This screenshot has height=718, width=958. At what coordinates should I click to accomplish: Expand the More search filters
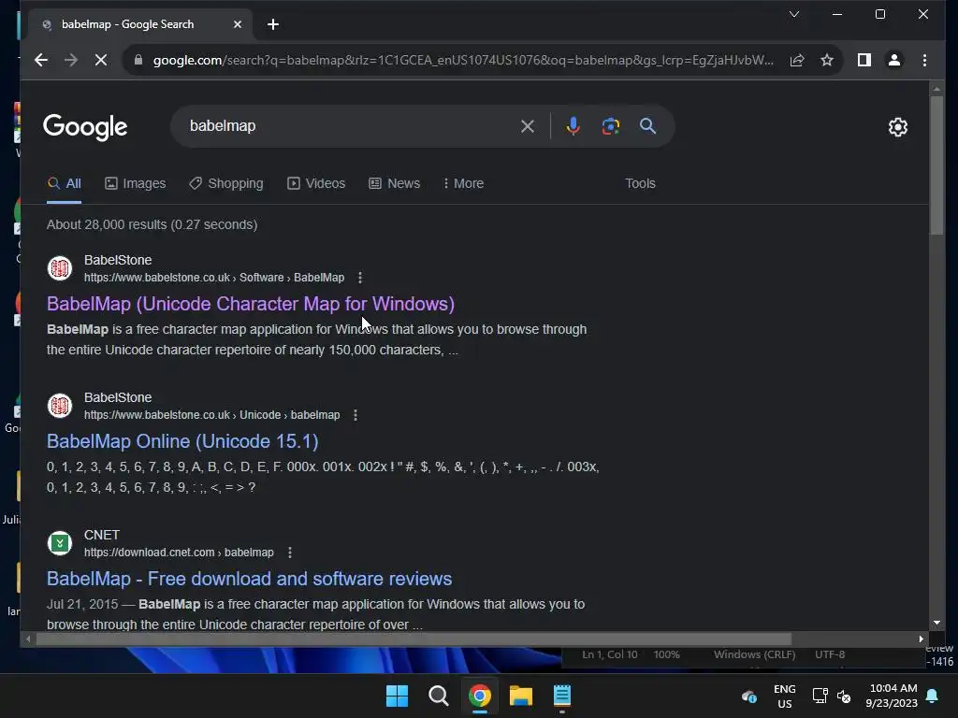(463, 184)
